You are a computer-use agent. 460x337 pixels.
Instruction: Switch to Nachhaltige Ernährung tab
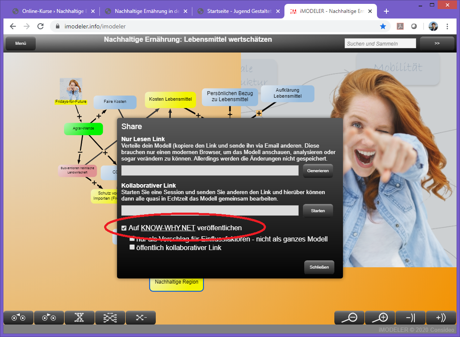coord(146,11)
